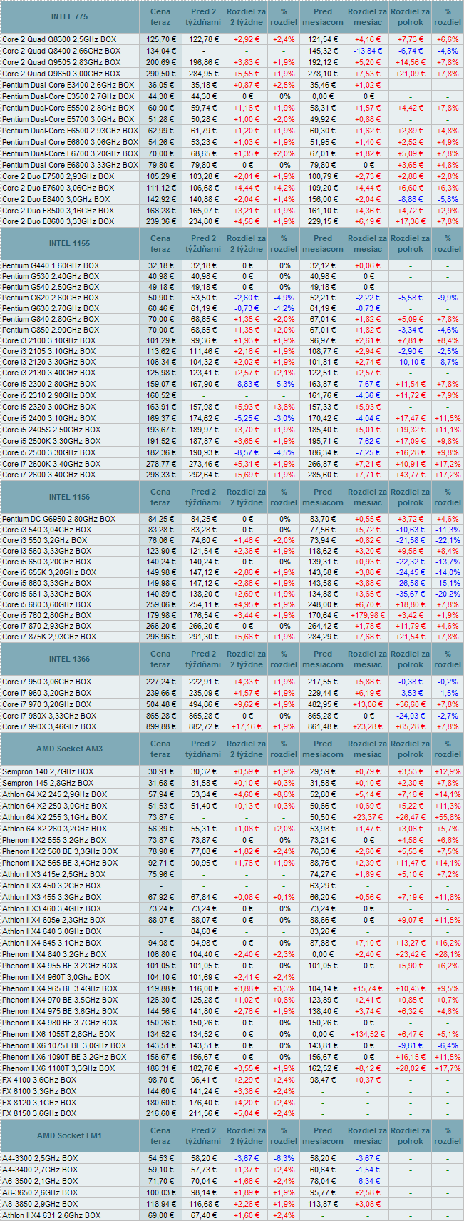
Task: Click the +17,7% value in Phenom II X6 1100T row
Action: tap(448, 1069)
